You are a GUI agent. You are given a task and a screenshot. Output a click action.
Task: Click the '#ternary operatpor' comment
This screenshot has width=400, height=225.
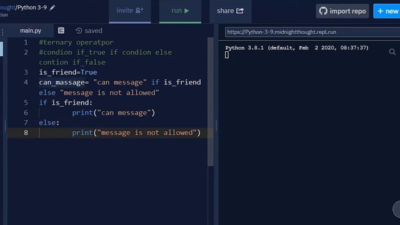click(76, 42)
